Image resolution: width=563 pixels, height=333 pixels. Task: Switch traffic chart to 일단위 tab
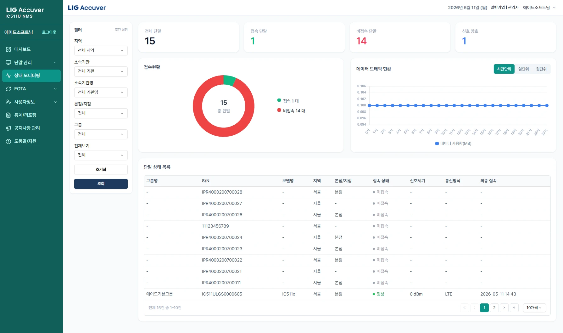coord(523,69)
